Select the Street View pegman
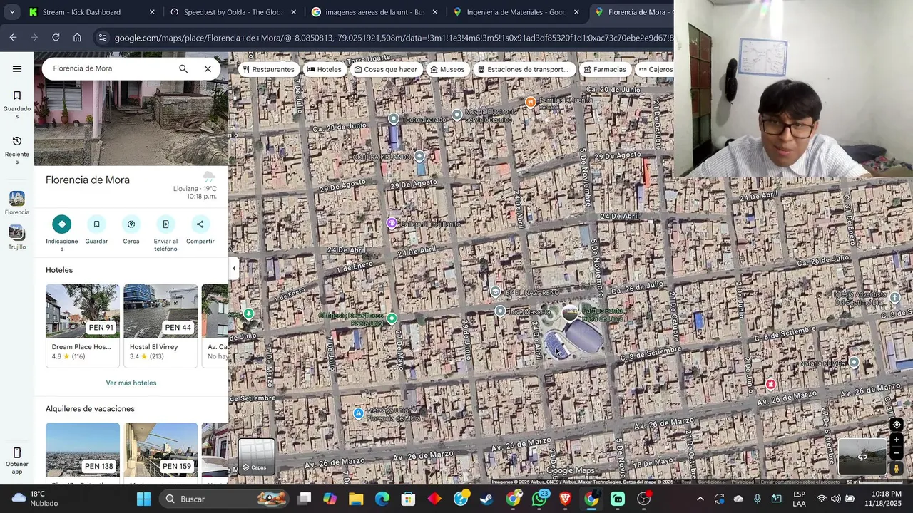The width and height of the screenshot is (913, 513). 897,468
